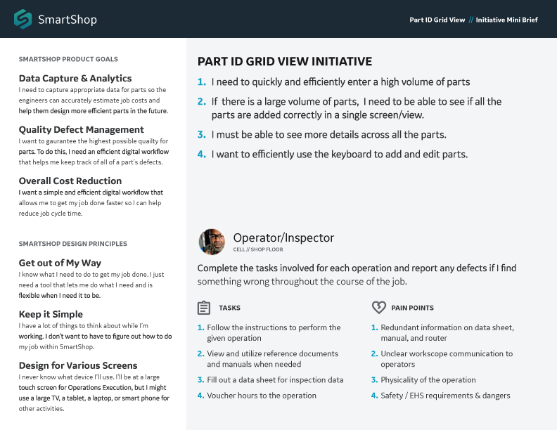Open Part ID Grid View header item
Viewport: 557px width, 430px height.
437,20
